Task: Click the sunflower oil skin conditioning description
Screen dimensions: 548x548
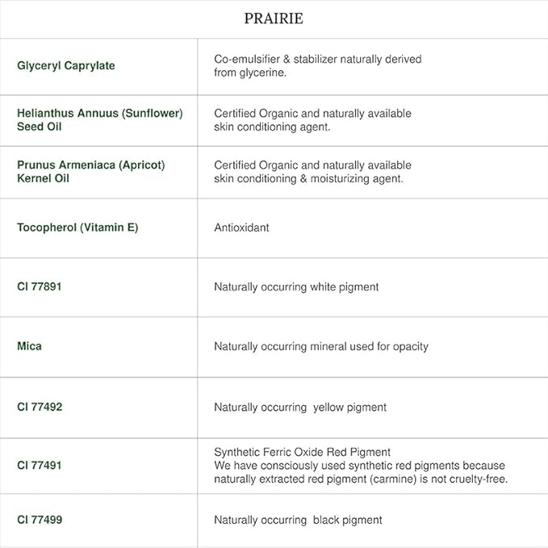Action: [x=312, y=120]
